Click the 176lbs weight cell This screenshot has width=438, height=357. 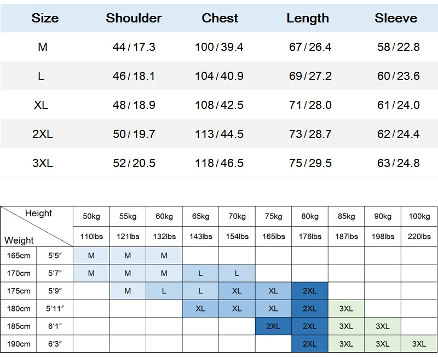[310, 237]
